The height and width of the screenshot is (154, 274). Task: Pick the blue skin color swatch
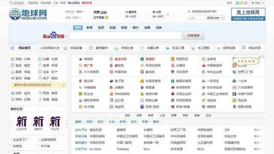(238, 3)
